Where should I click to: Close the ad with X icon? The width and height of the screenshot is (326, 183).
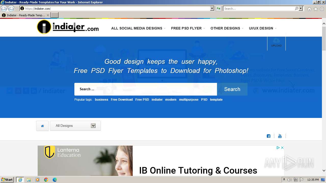[282, 148]
